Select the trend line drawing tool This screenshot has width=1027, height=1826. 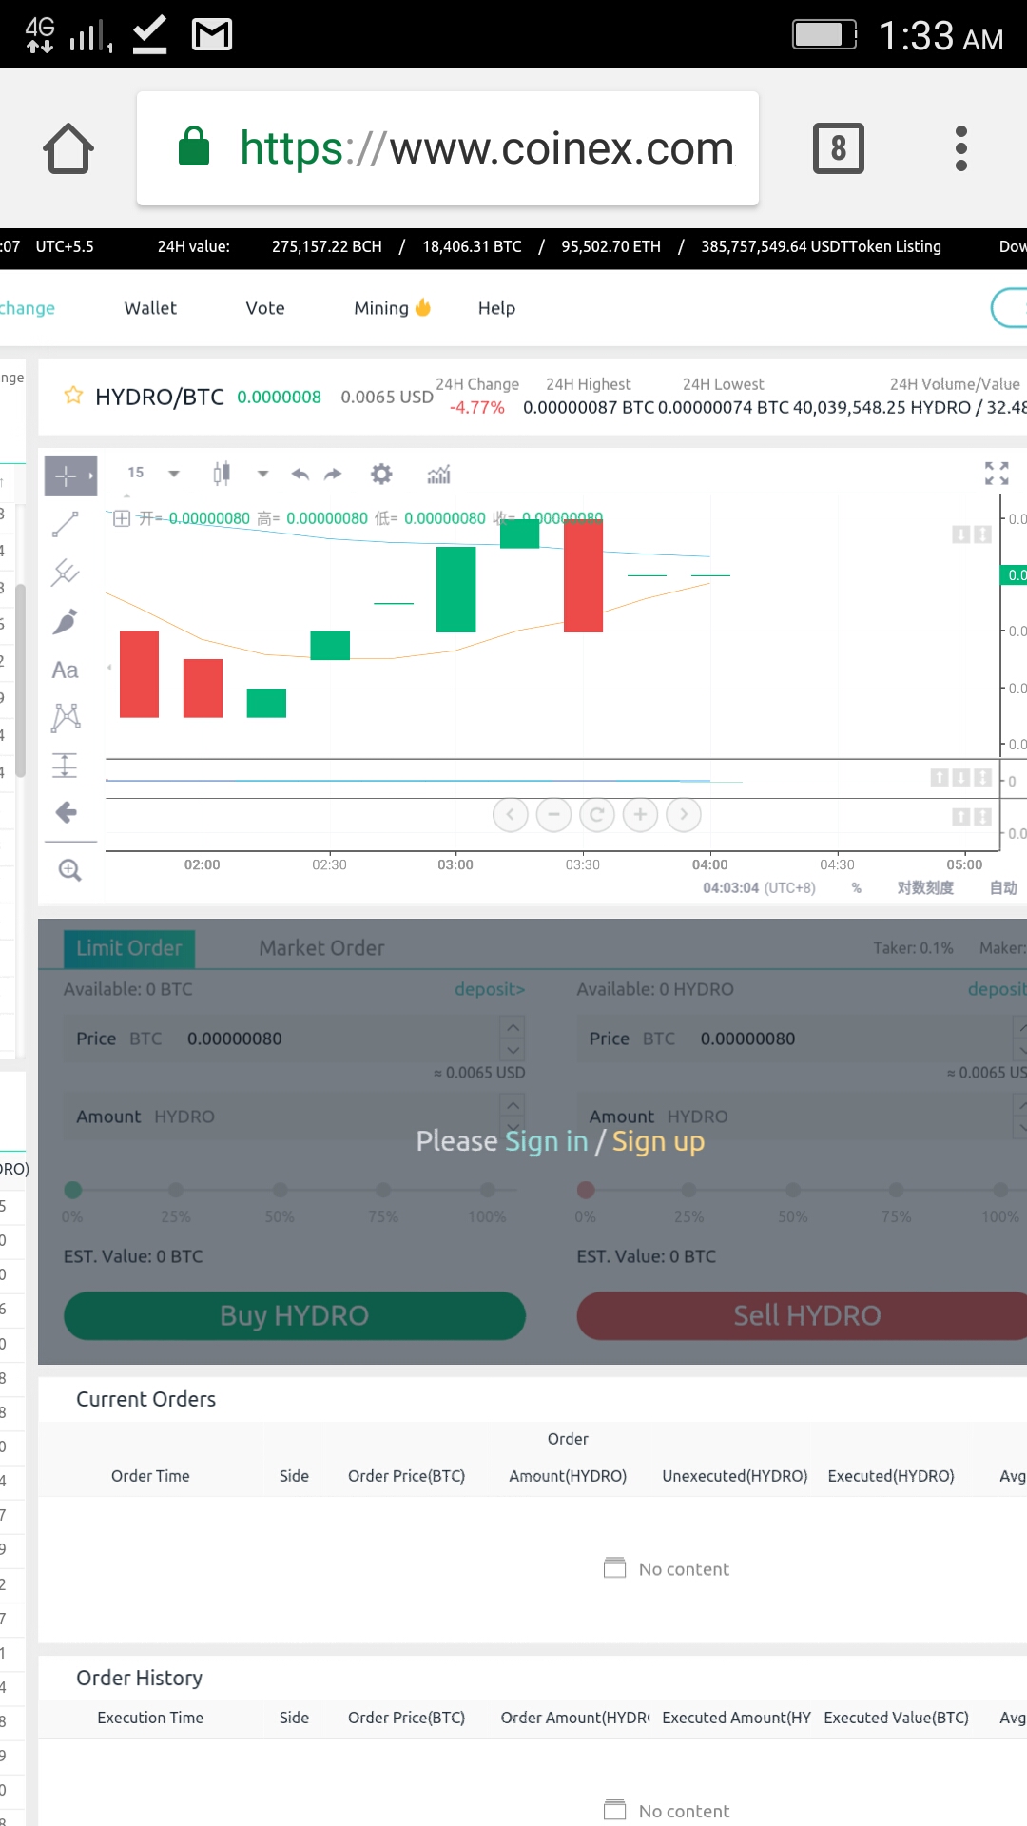click(x=65, y=524)
